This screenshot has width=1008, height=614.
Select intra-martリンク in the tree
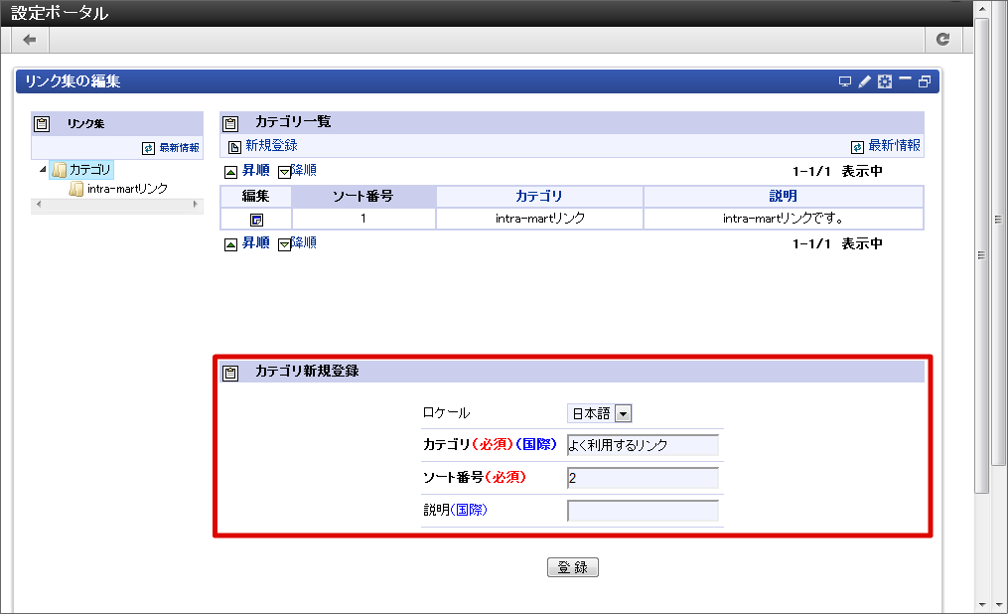pos(127,189)
